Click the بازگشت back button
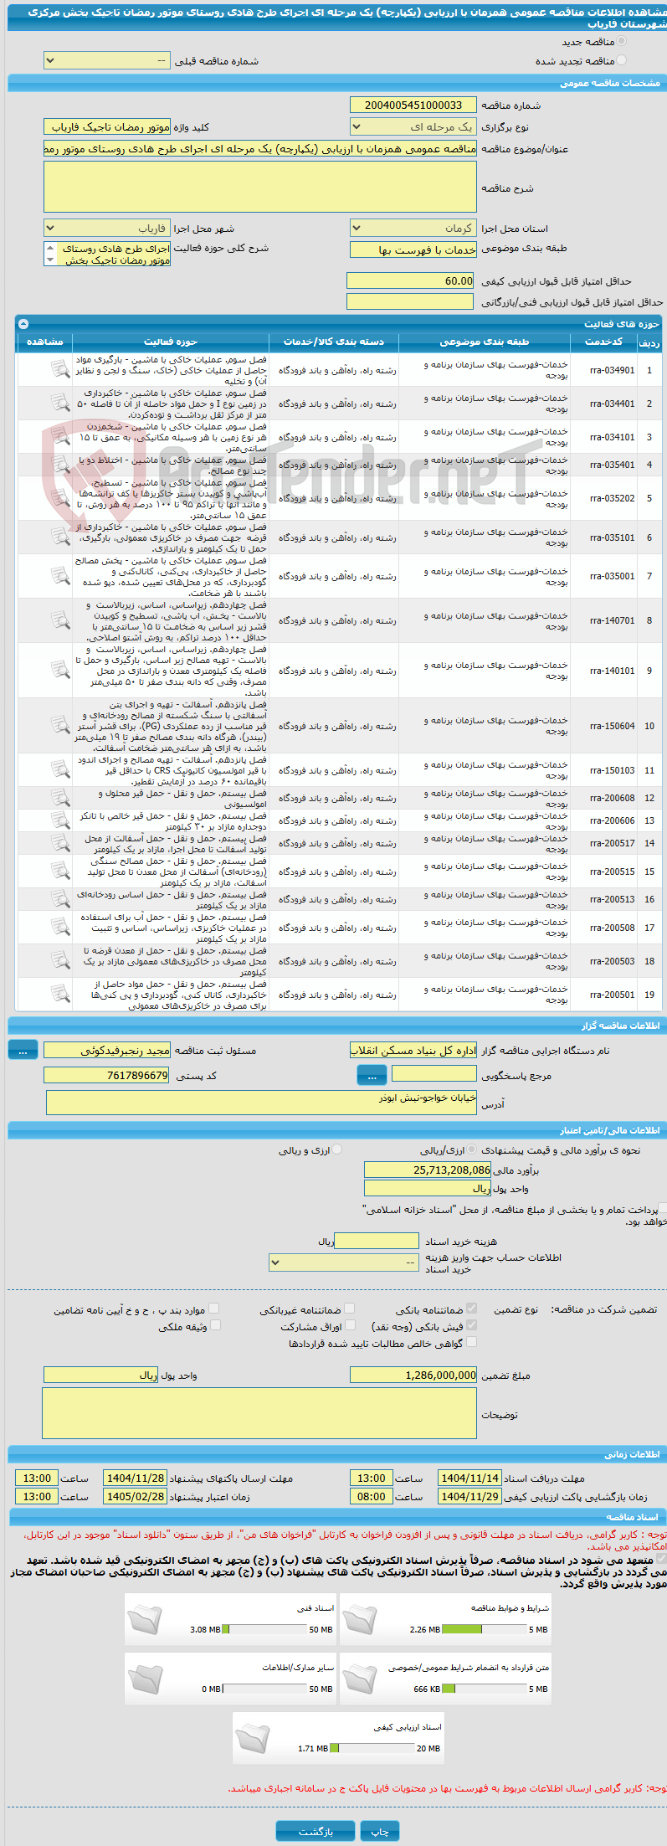Screen dimensions: 667x1846 (316, 1832)
